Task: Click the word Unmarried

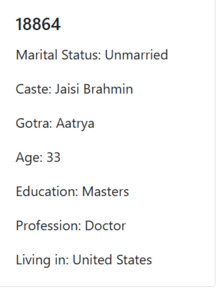Action: (136, 55)
